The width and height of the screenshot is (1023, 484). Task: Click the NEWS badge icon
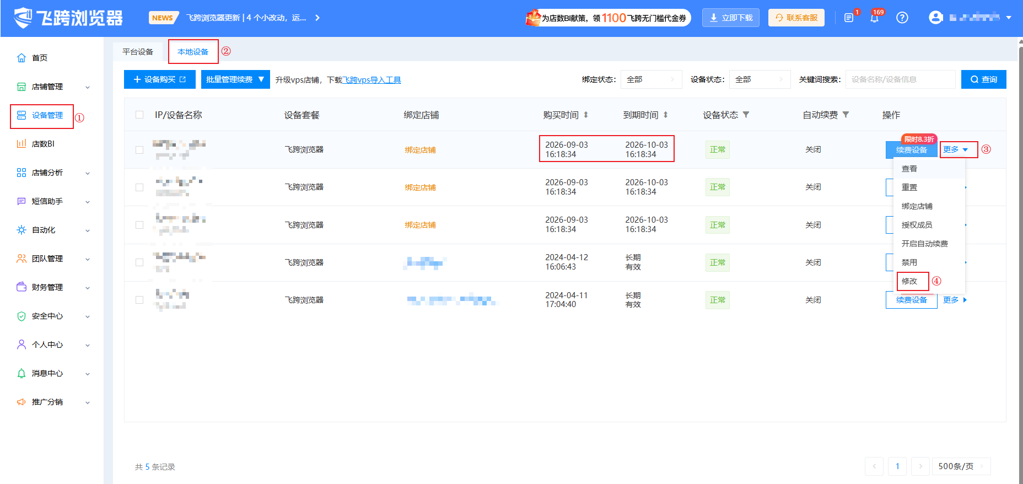[x=163, y=18]
